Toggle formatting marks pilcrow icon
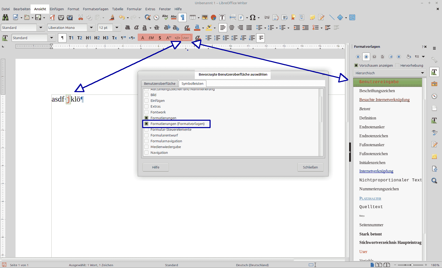Viewport: 442px width, 268px height. (182, 17)
